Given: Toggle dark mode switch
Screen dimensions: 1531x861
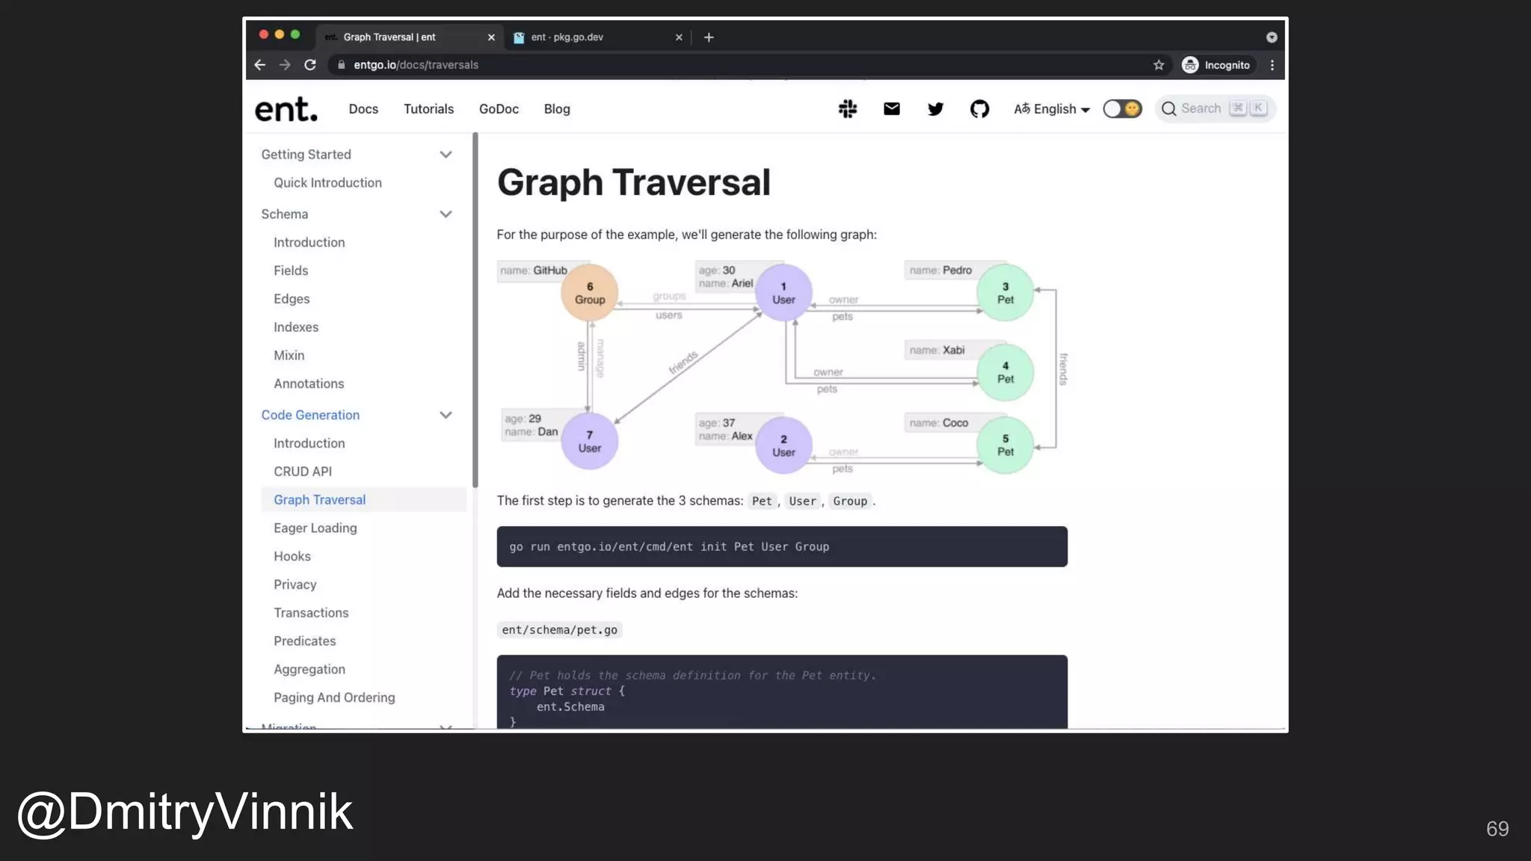Looking at the screenshot, I should click(x=1122, y=109).
